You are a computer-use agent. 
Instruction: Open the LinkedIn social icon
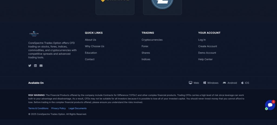[x=35, y=65]
